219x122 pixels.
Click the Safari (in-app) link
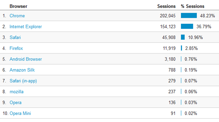[23, 81]
